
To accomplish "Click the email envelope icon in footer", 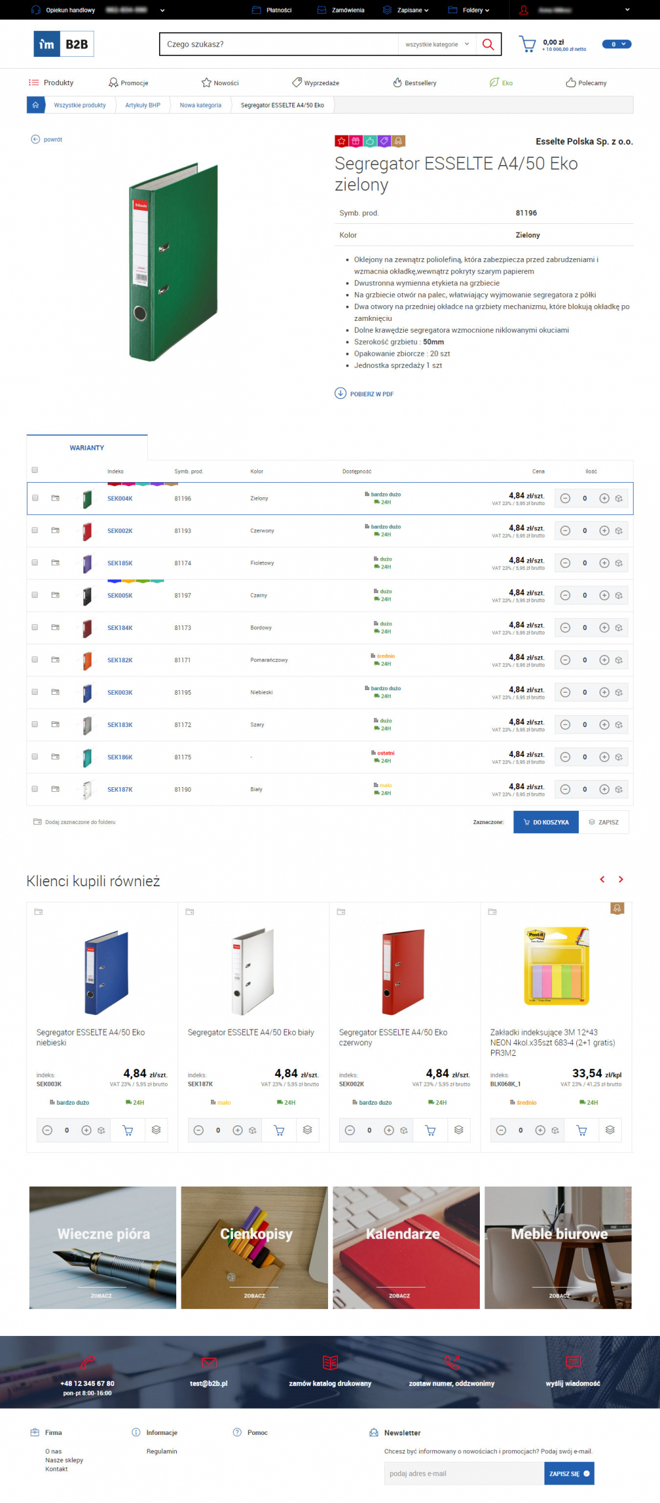I will 209,1362.
